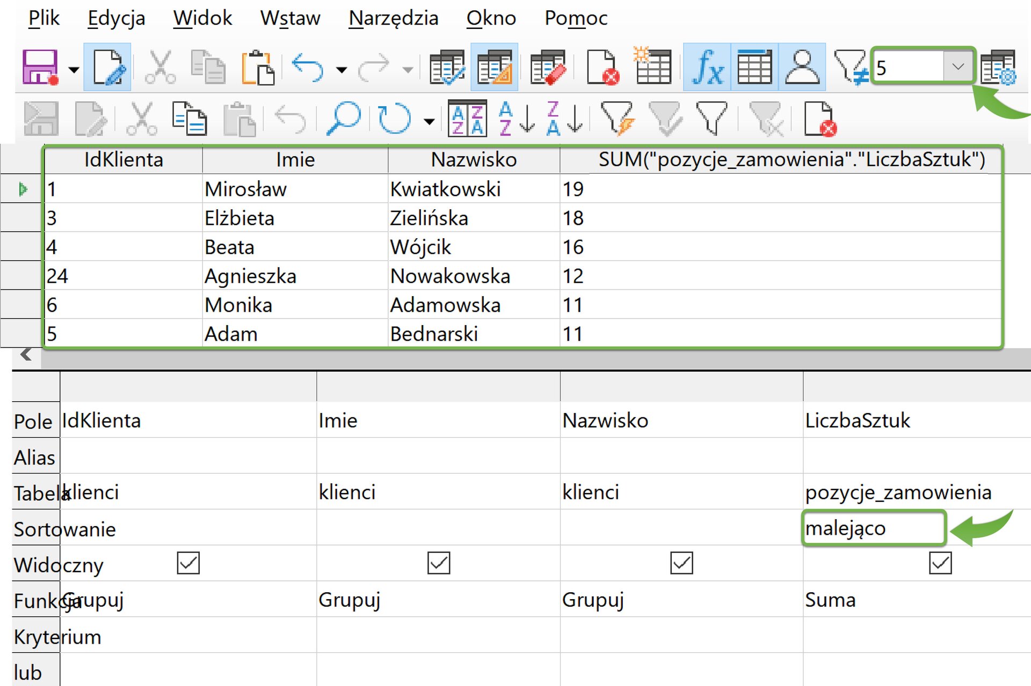Click Run SQL command directly icon
The image size is (1031, 686).
pos(603,68)
